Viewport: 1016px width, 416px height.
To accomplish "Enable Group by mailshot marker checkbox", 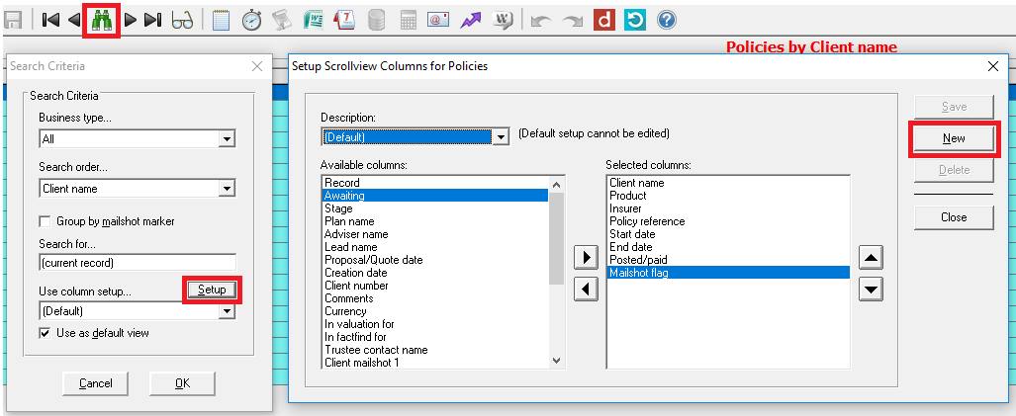I will [x=45, y=221].
